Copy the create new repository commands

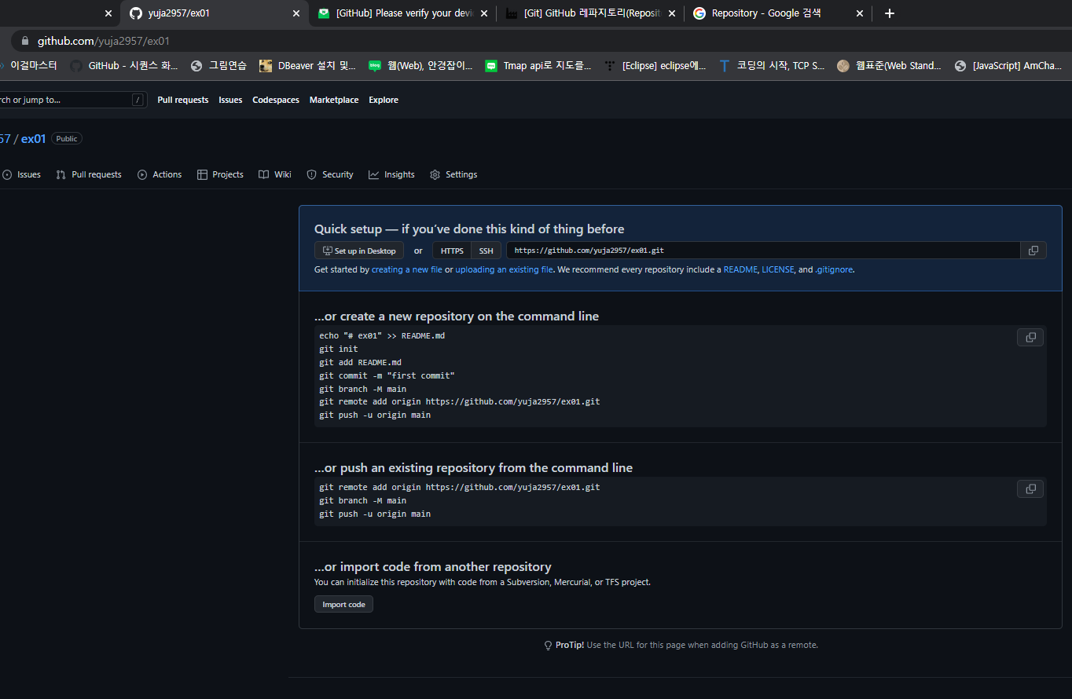point(1030,337)
